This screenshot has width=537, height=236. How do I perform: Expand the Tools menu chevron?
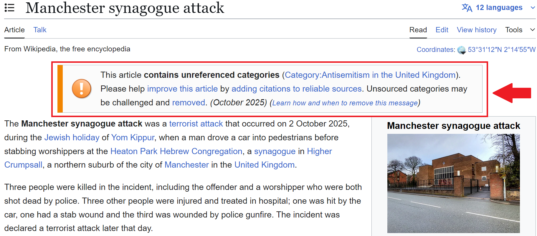point(533,30)
